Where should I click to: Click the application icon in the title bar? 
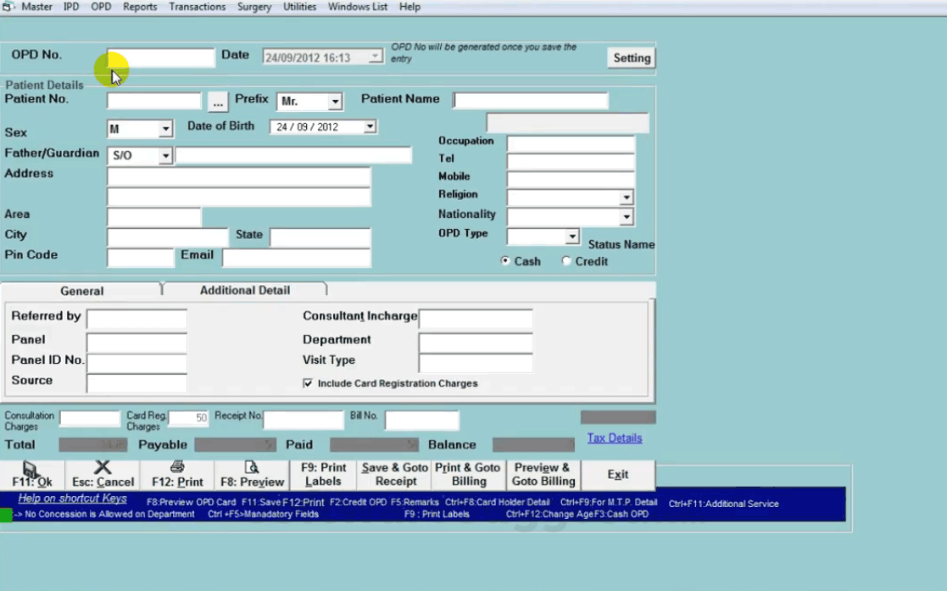point(7,6)
